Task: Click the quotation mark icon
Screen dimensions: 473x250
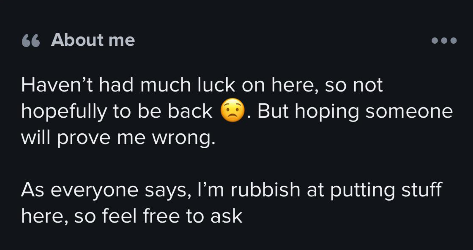Action: (x=31, y=41)
